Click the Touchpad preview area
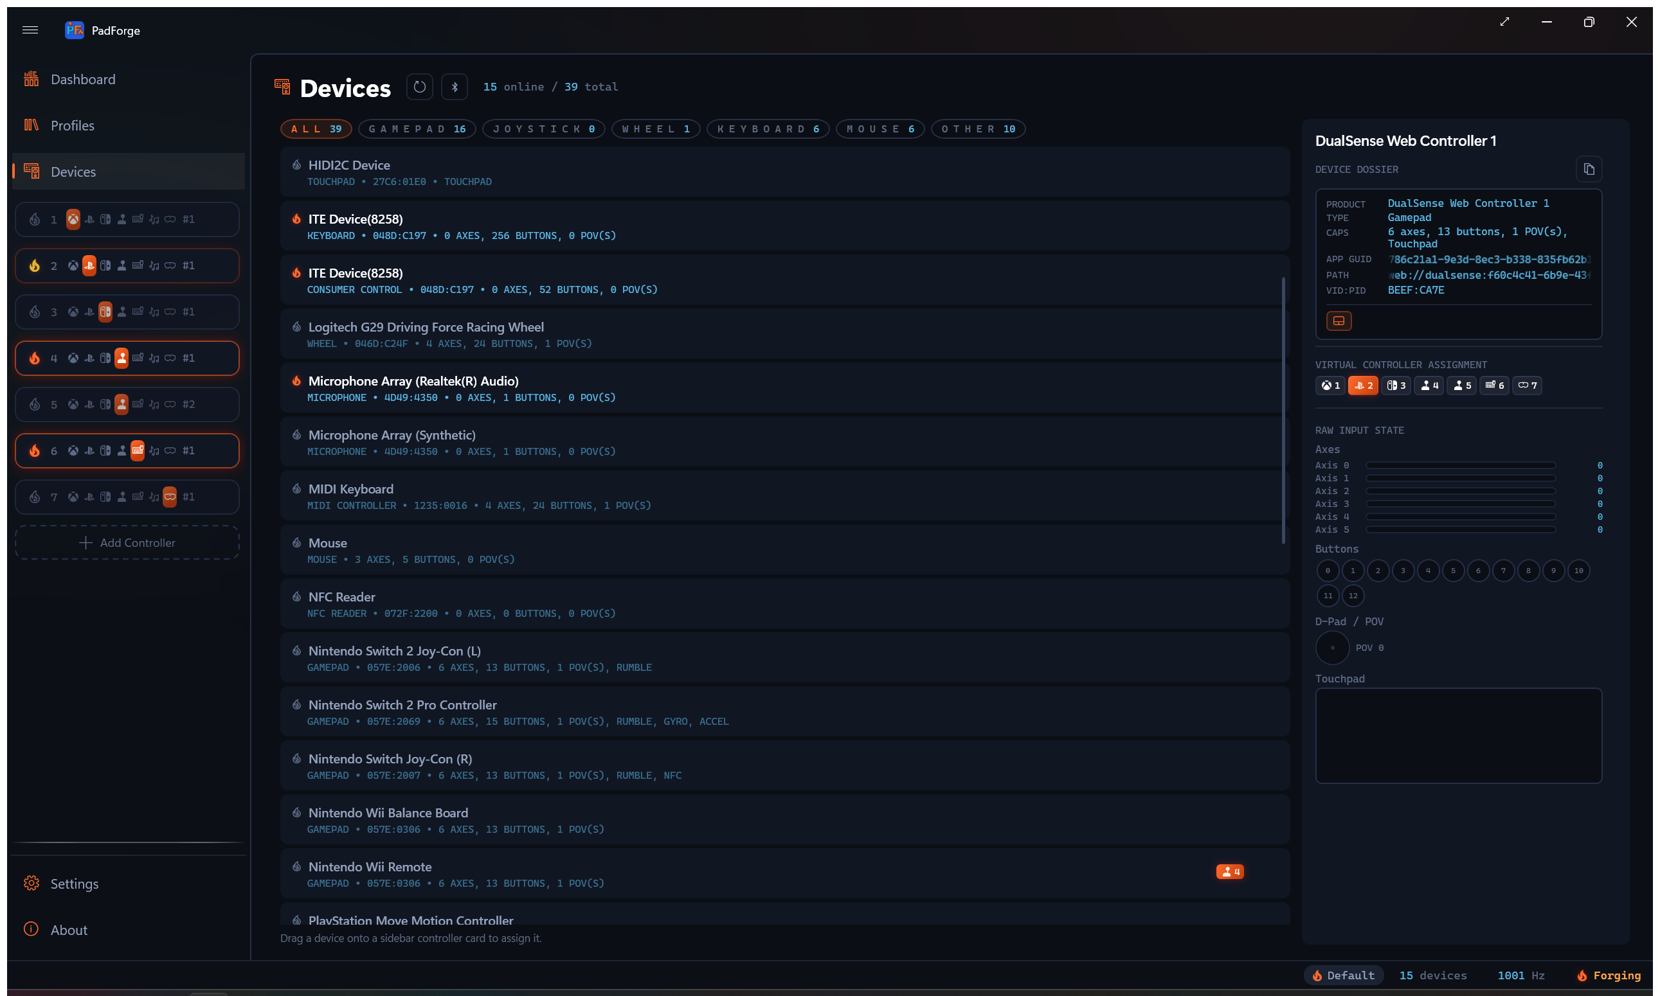This screenshot has height=996, width=1660. pos(1459,736)
